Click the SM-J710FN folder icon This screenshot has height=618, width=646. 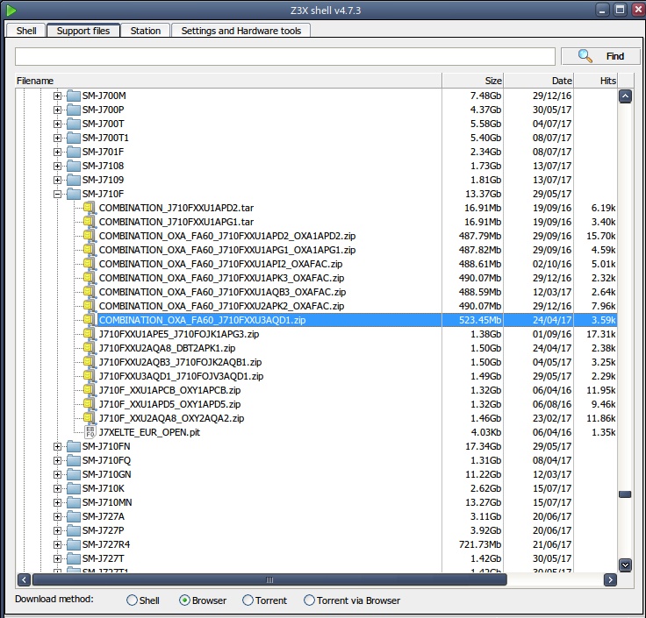click(74, 446)
